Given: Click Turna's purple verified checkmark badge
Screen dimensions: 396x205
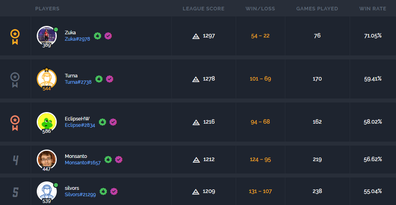Looking at the screenshot, I should (109, 79).
